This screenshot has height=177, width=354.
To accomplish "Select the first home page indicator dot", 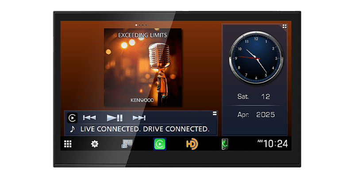I will pyautogui.click(x=136, y=25).
